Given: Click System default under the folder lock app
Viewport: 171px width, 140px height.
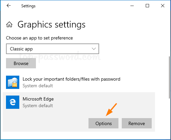Looking at the screenshot, I should pos(38,86).
